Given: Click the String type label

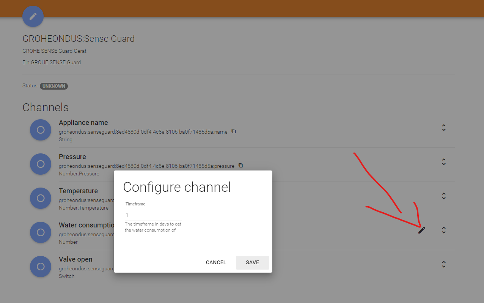Looking at the screenshot, I should pos(66,139).
